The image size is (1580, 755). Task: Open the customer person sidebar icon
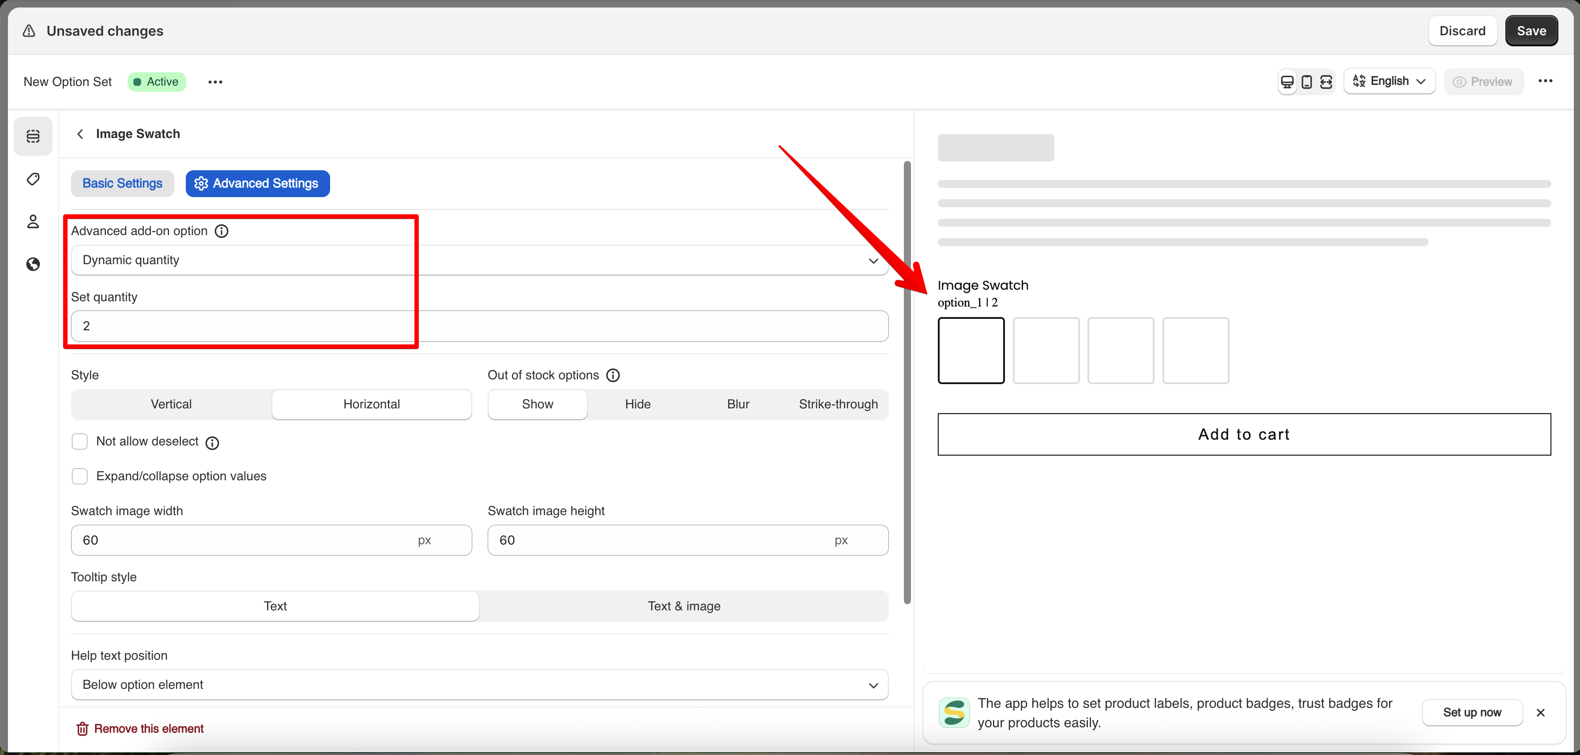[x=33, y=221]
